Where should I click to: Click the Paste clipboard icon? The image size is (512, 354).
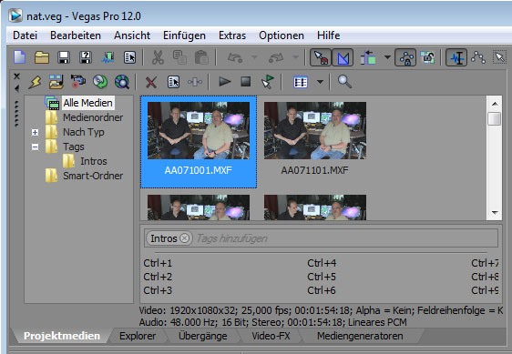(201, 57)
